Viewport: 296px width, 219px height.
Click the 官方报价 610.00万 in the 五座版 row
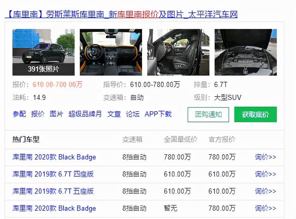pyautogui.click(x=222, y=191)
